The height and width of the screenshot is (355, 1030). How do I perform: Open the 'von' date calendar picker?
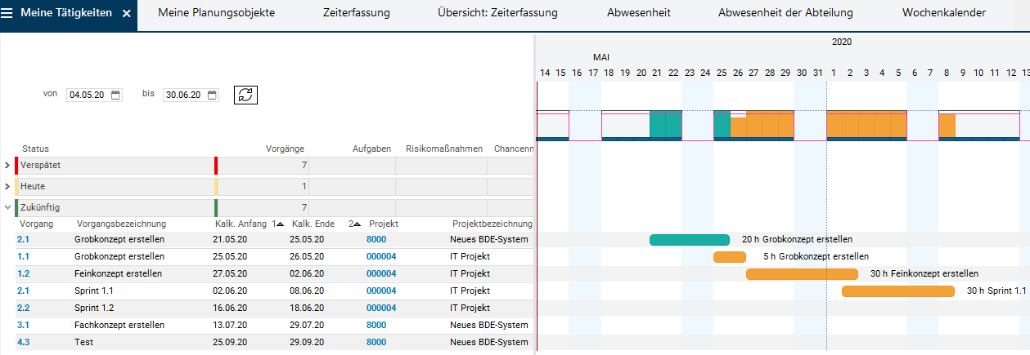(x=115, y=95)
